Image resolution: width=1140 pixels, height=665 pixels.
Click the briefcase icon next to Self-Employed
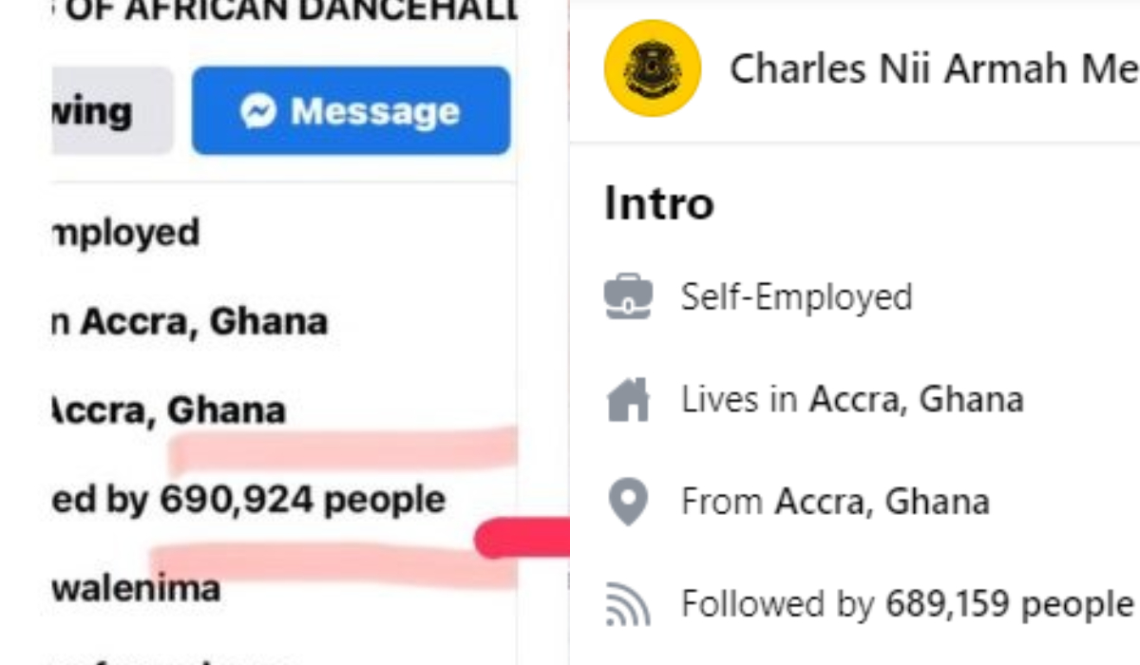coord(628,296)
